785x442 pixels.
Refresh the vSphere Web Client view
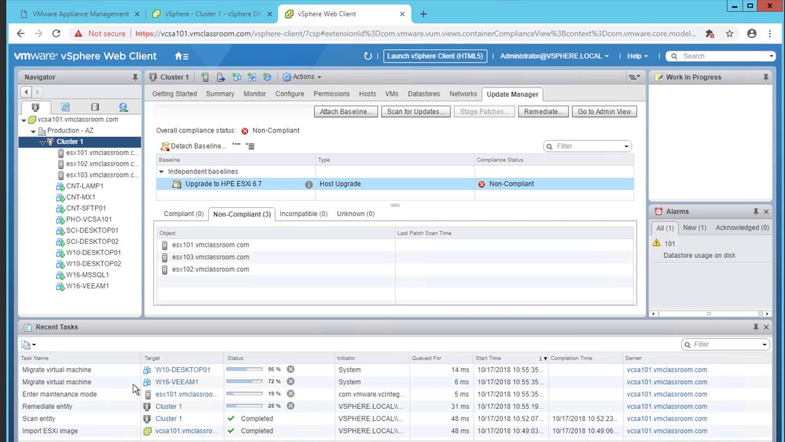tap(367, 56)
